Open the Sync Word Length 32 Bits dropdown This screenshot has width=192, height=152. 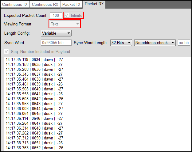coord(121,43)
